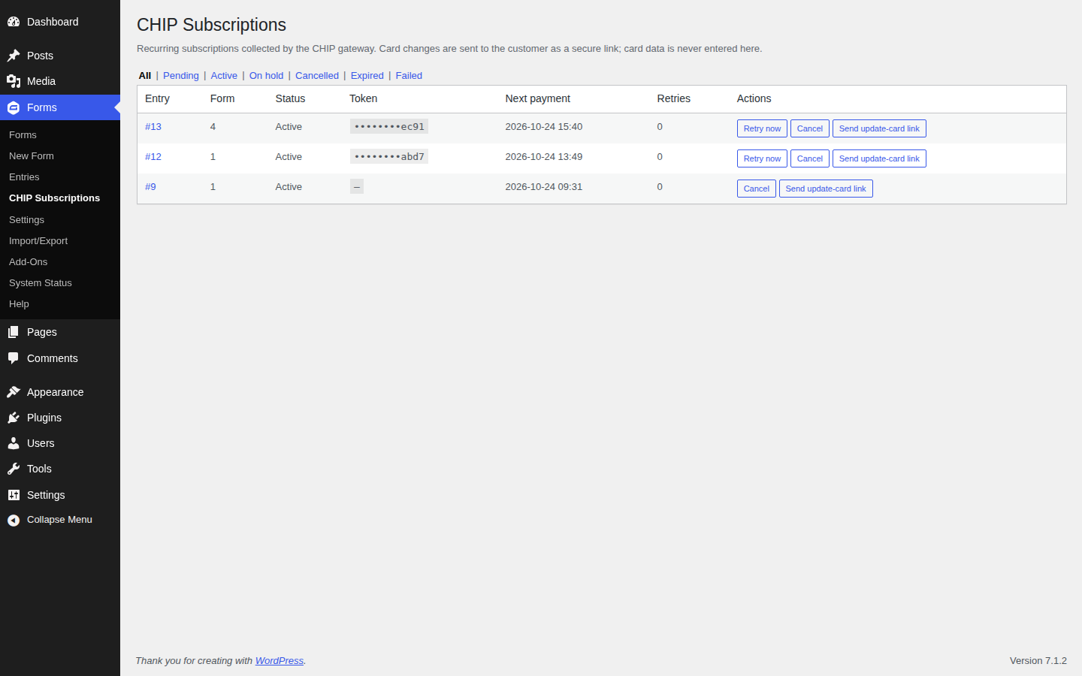1082x676 pixels.
Task: Select the Comments speech bubble icon
Action: 14,358
